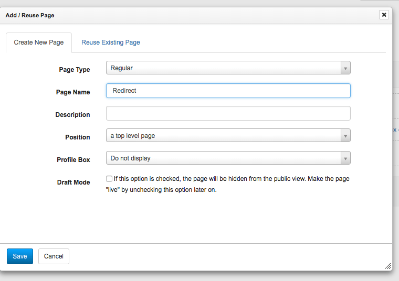Click the 'Page Name' field label

point(73,92)
